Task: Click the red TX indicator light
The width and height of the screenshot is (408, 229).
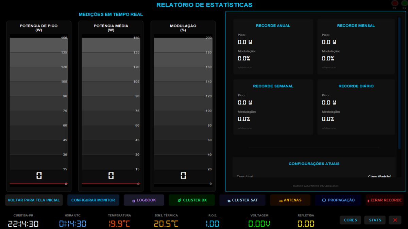Action: coord(395,4)
